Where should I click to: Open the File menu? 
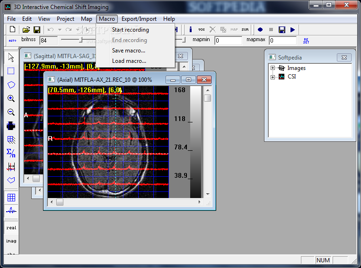pyautogui.click(x=11, y=19)
